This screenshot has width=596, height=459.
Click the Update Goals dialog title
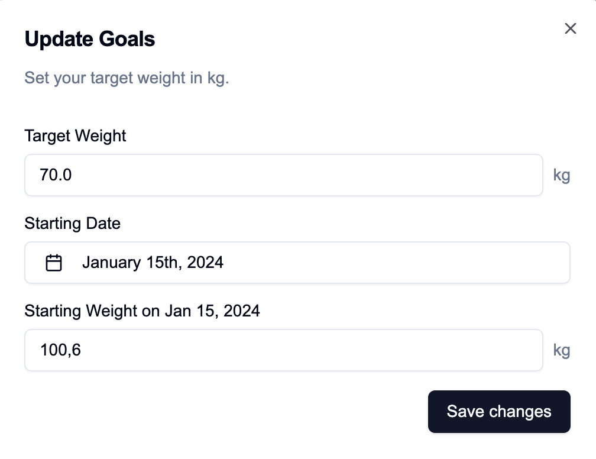89,39
